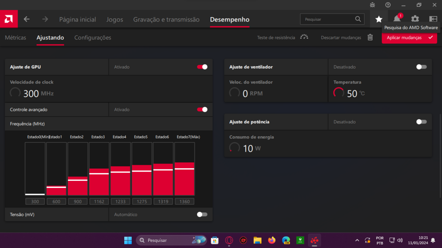
Task: Disable the Ajuste de GPU toggle
Action: point(202,67)
